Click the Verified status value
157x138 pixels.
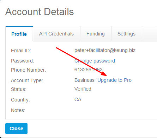coord(83,89)
